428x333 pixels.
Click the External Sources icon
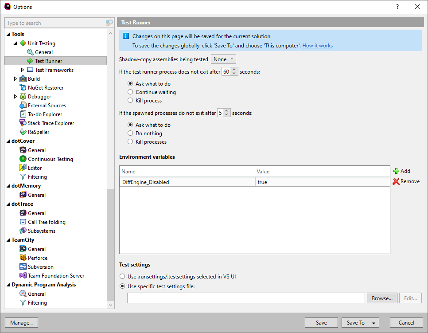[23, 105]
